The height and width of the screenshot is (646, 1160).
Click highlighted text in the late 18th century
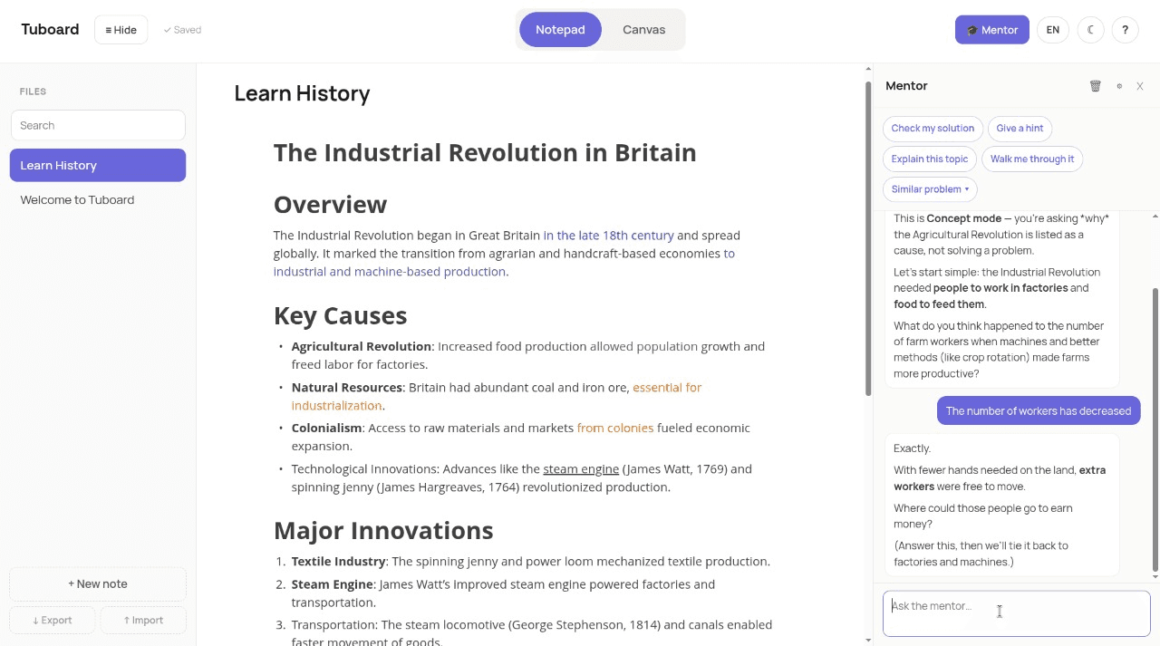click(608, 236)
